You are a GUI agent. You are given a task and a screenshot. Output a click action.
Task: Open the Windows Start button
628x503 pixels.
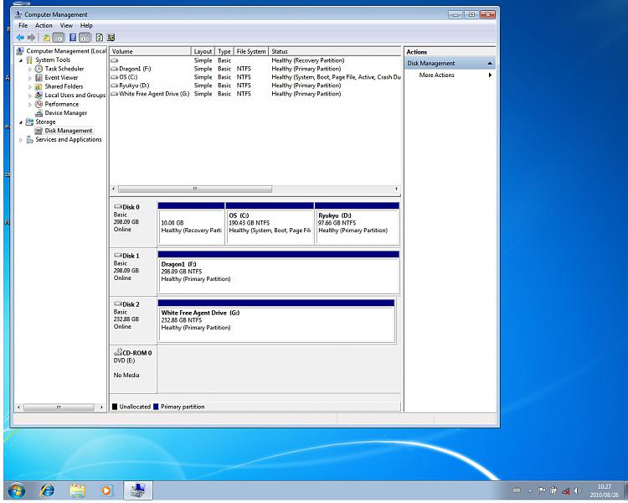17,490
